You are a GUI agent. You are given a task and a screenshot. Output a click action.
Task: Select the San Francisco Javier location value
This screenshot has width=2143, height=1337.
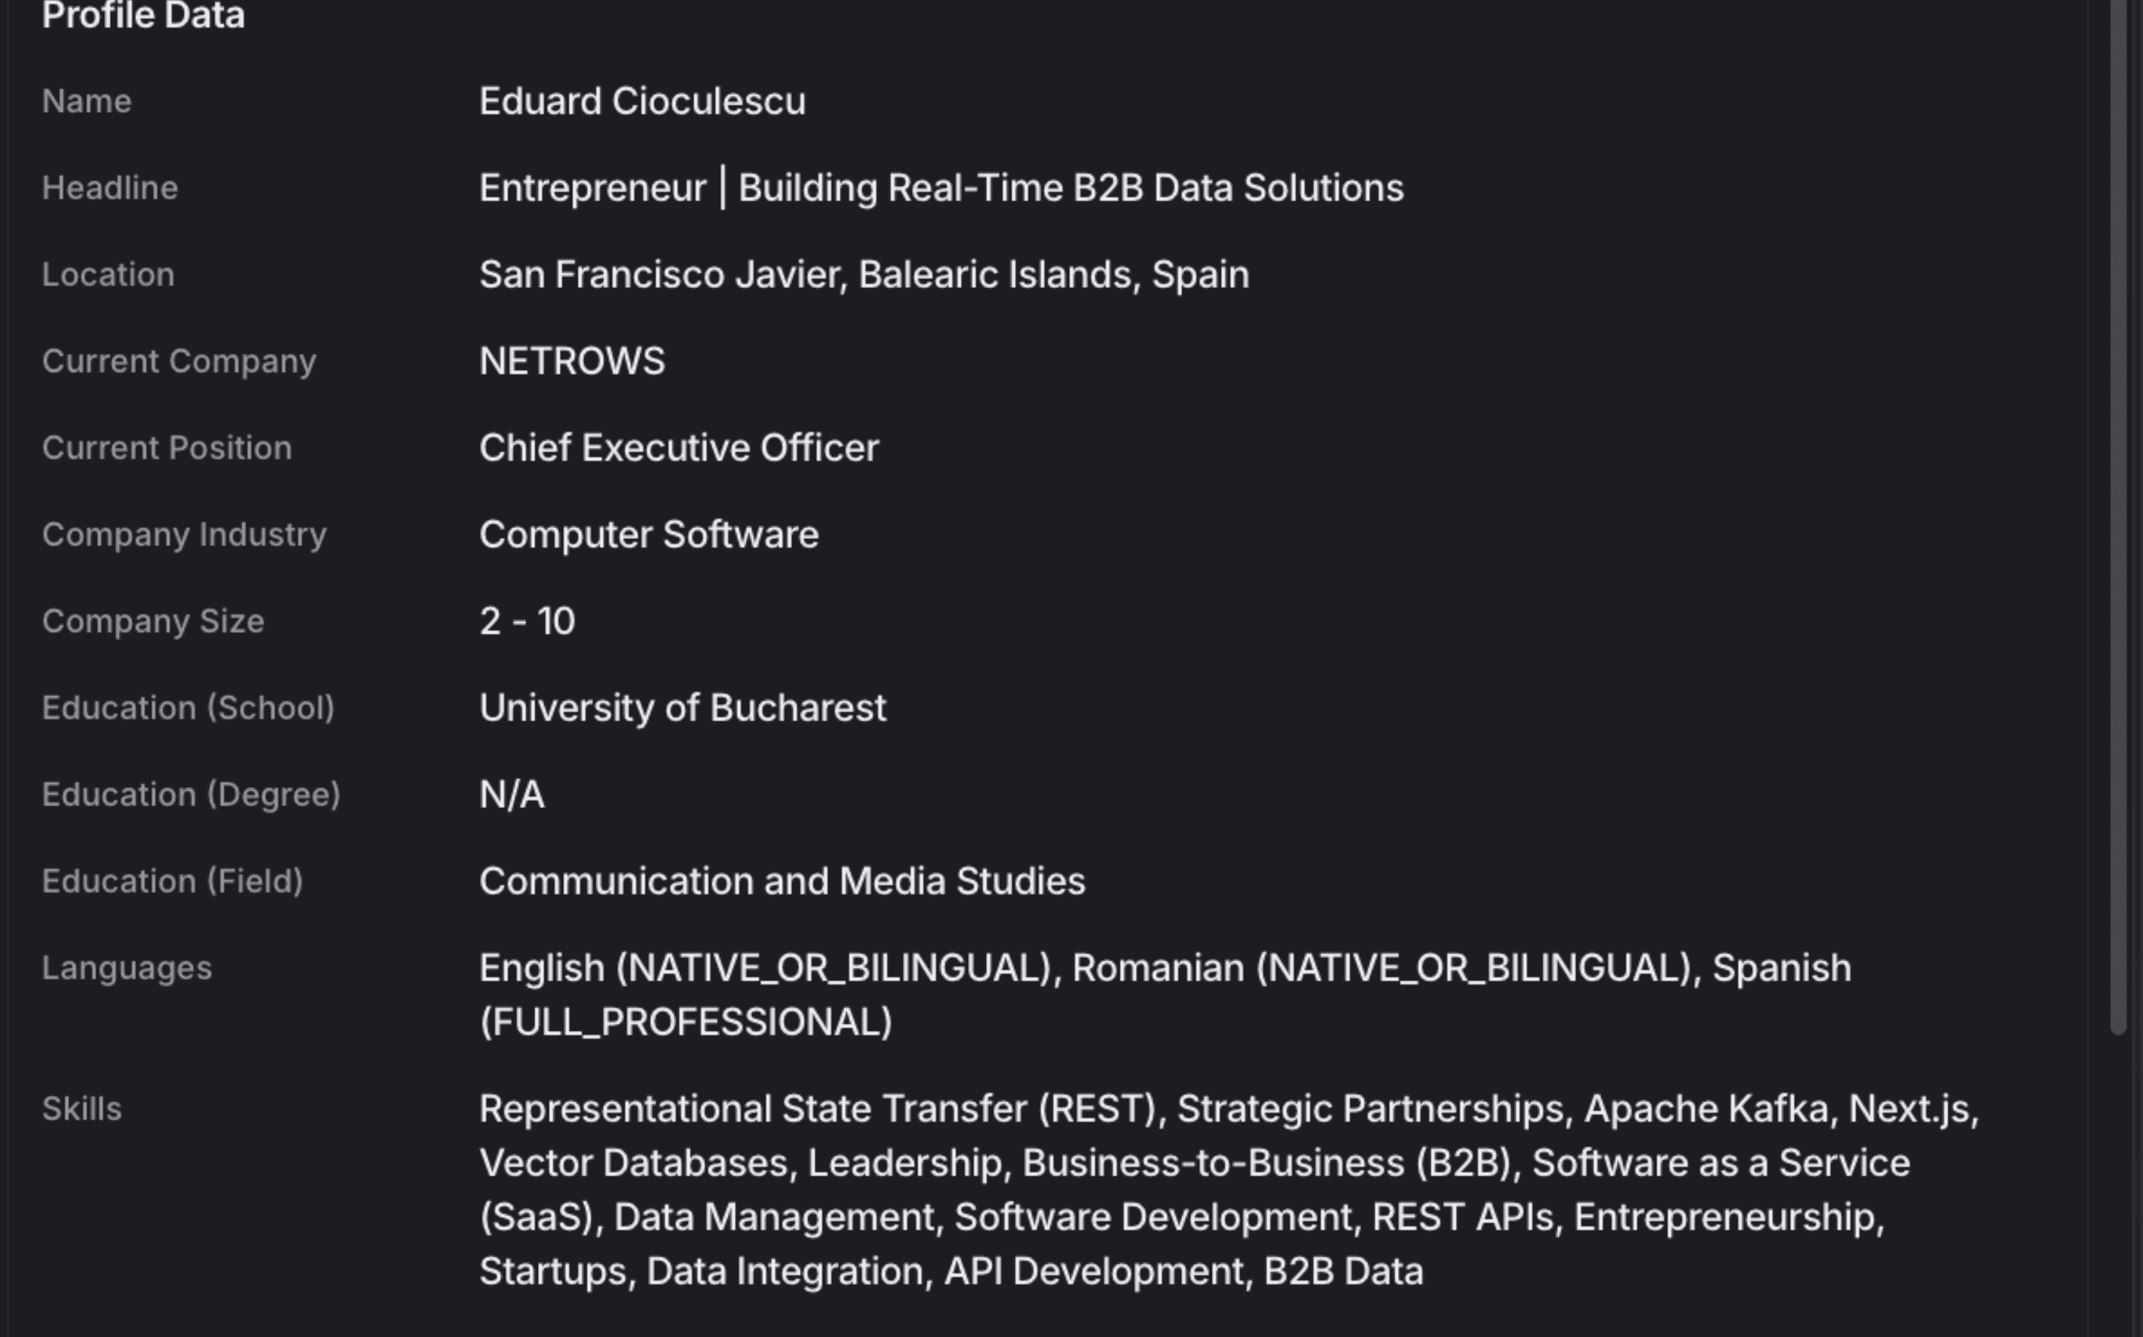tap(864, 275)
